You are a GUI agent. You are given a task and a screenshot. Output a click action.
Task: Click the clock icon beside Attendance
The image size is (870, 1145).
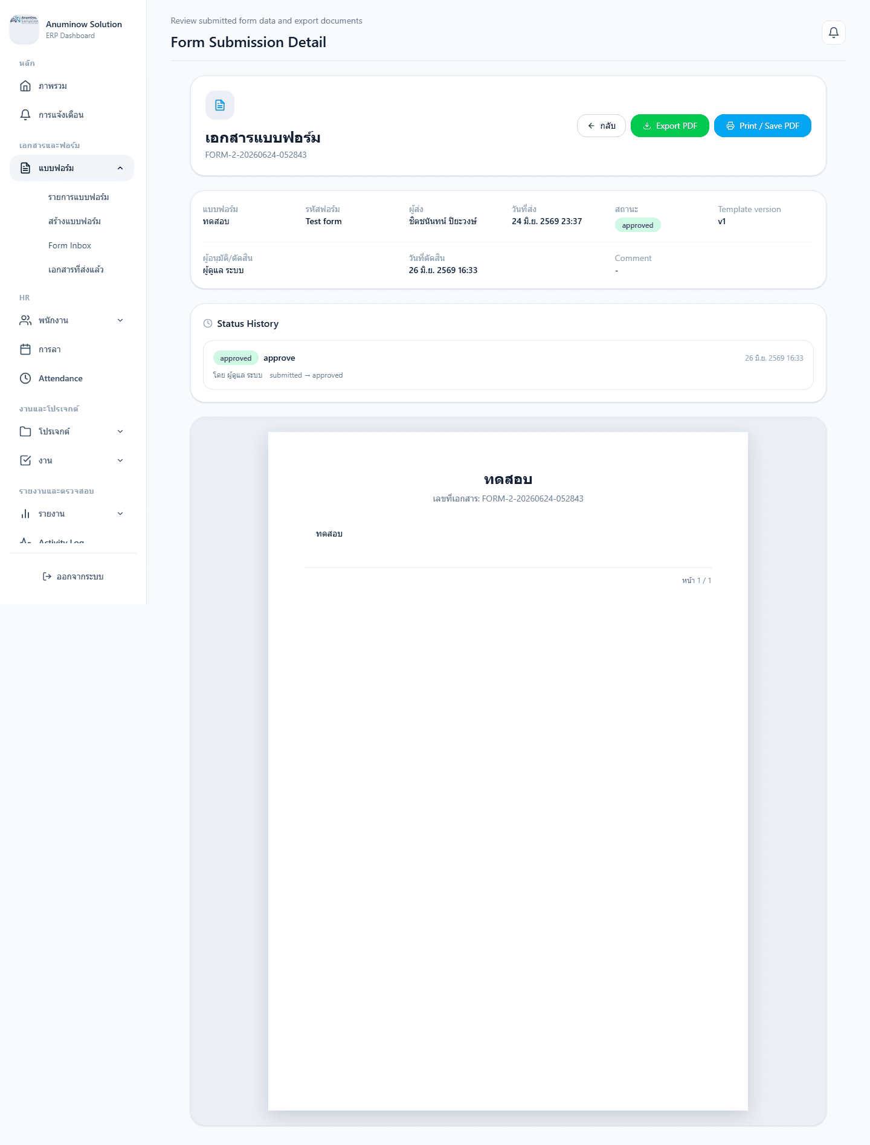point(25,378)
